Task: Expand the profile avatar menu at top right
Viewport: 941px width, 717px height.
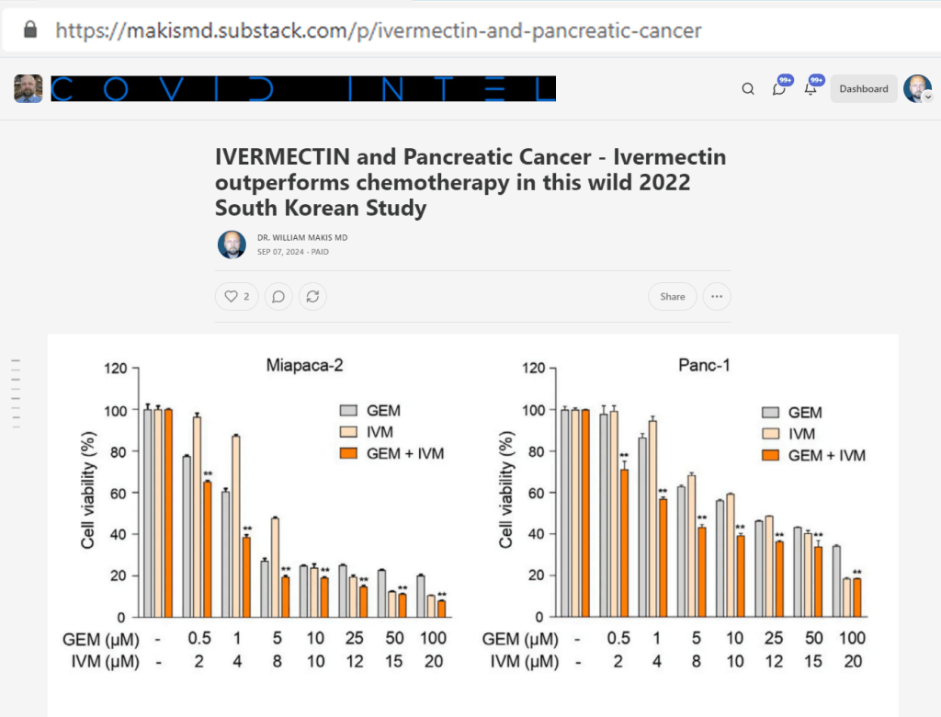Action: point(917,89)
